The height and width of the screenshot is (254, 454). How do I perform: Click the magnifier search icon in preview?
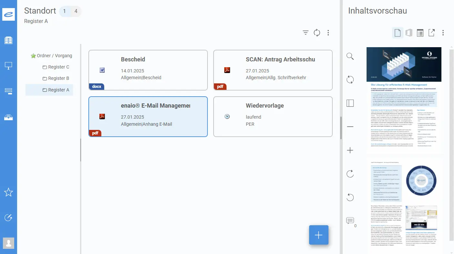pyautogui.click(x=350, y=57)
